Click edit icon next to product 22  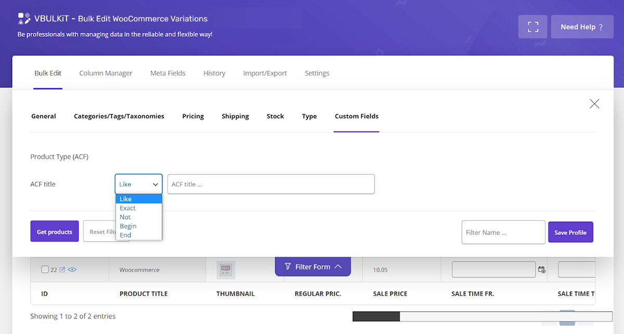[x=62, y=270]
